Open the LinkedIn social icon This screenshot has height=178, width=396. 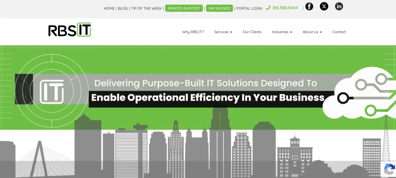tap(339, 6)
